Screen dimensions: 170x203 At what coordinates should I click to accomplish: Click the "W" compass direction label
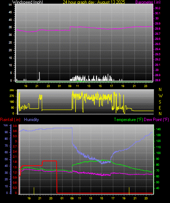pyautogui.click(x=161, y=96)
